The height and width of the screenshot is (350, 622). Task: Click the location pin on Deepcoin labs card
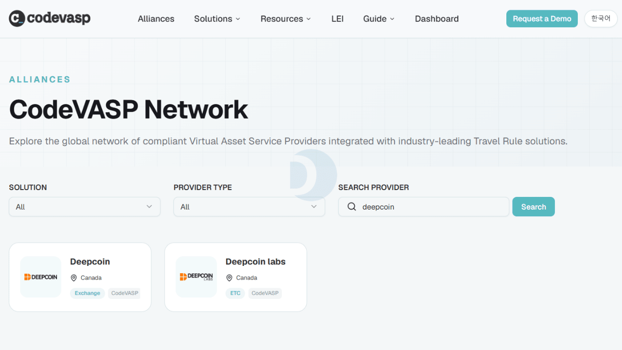pos(229,278)
